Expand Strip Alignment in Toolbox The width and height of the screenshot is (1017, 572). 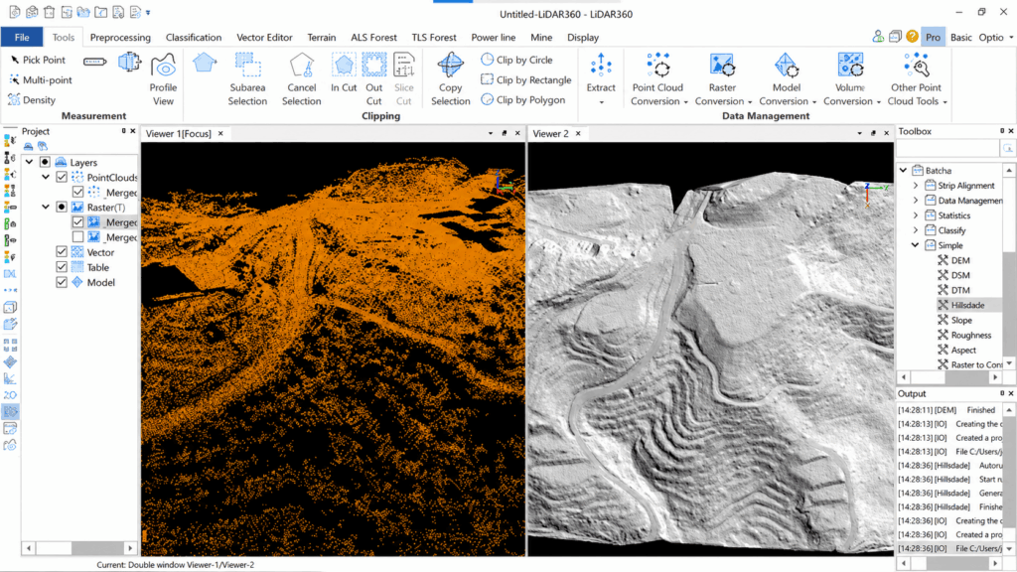pyautogui.click(x=916, y=186)
